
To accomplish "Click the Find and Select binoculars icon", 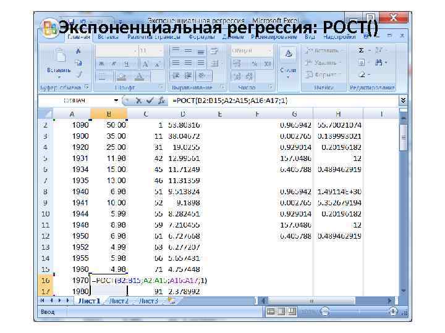I will [x=379, y=62].
